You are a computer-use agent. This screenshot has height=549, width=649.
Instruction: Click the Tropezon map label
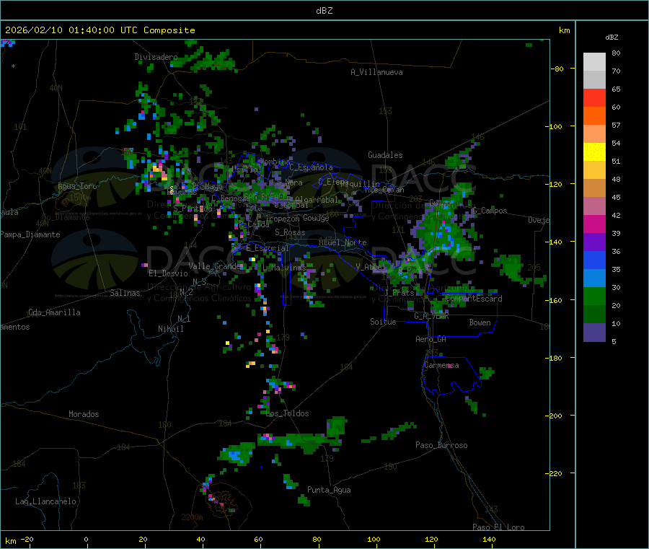pos(283,219)
